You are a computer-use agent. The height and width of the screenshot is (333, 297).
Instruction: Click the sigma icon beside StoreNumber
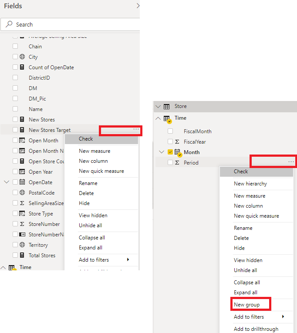(22, 224)
